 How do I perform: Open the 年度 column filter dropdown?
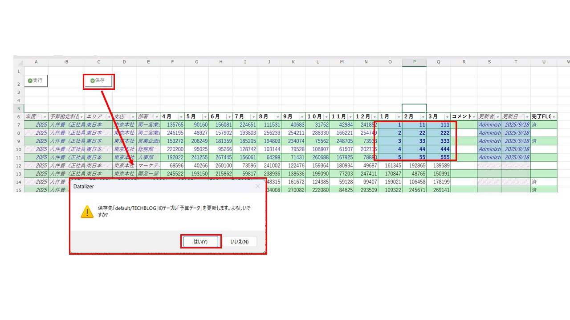point(44,117)
